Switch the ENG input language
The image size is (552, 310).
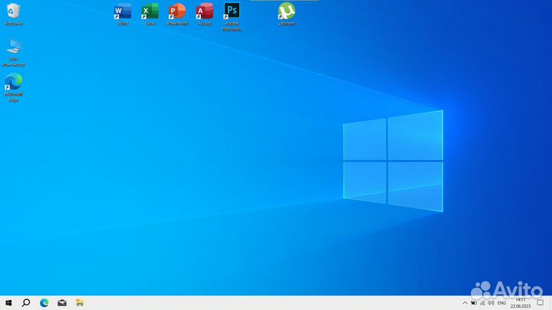point(501,303)
